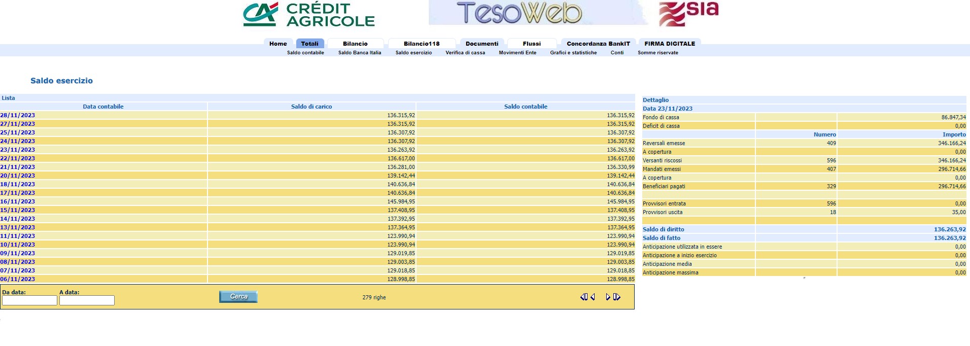Jump to the last page of results
Screen dimensions: 970x346
point(617,297)
